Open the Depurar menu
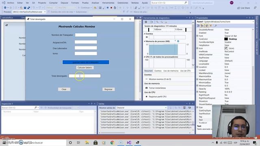Viewport: 260px width, 146px height. point(64,3)
